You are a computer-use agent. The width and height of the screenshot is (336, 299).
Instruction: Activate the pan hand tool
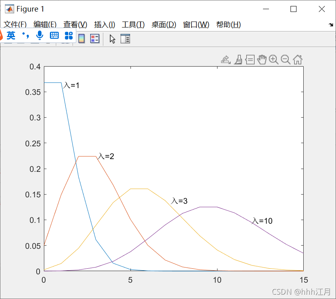(x=262, y=60)
